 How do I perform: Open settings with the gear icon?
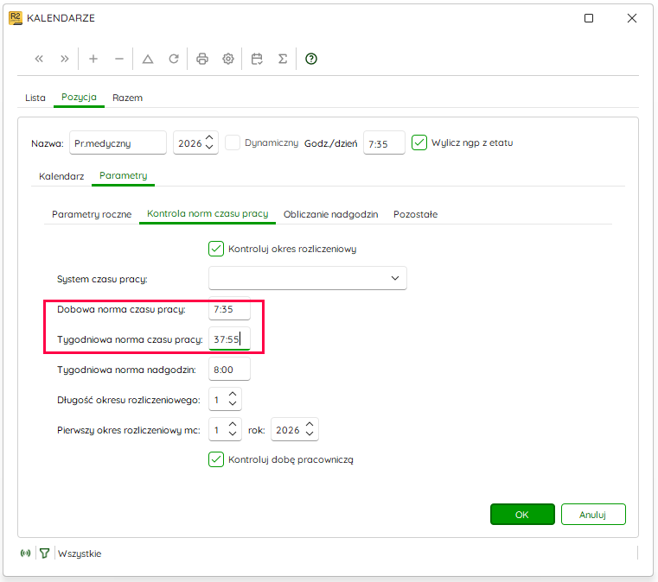(x=228, y=59)
